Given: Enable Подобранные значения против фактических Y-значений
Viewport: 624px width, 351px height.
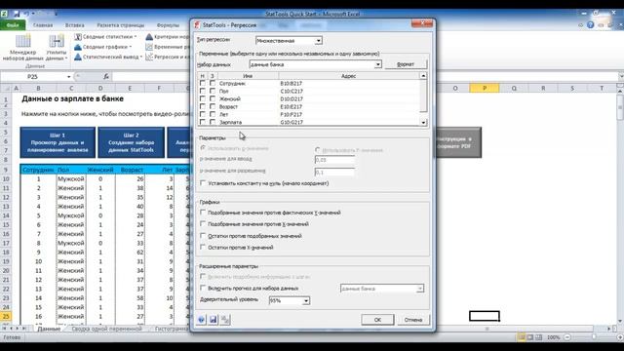Looking at the screenshot, I should coord(203,213).
